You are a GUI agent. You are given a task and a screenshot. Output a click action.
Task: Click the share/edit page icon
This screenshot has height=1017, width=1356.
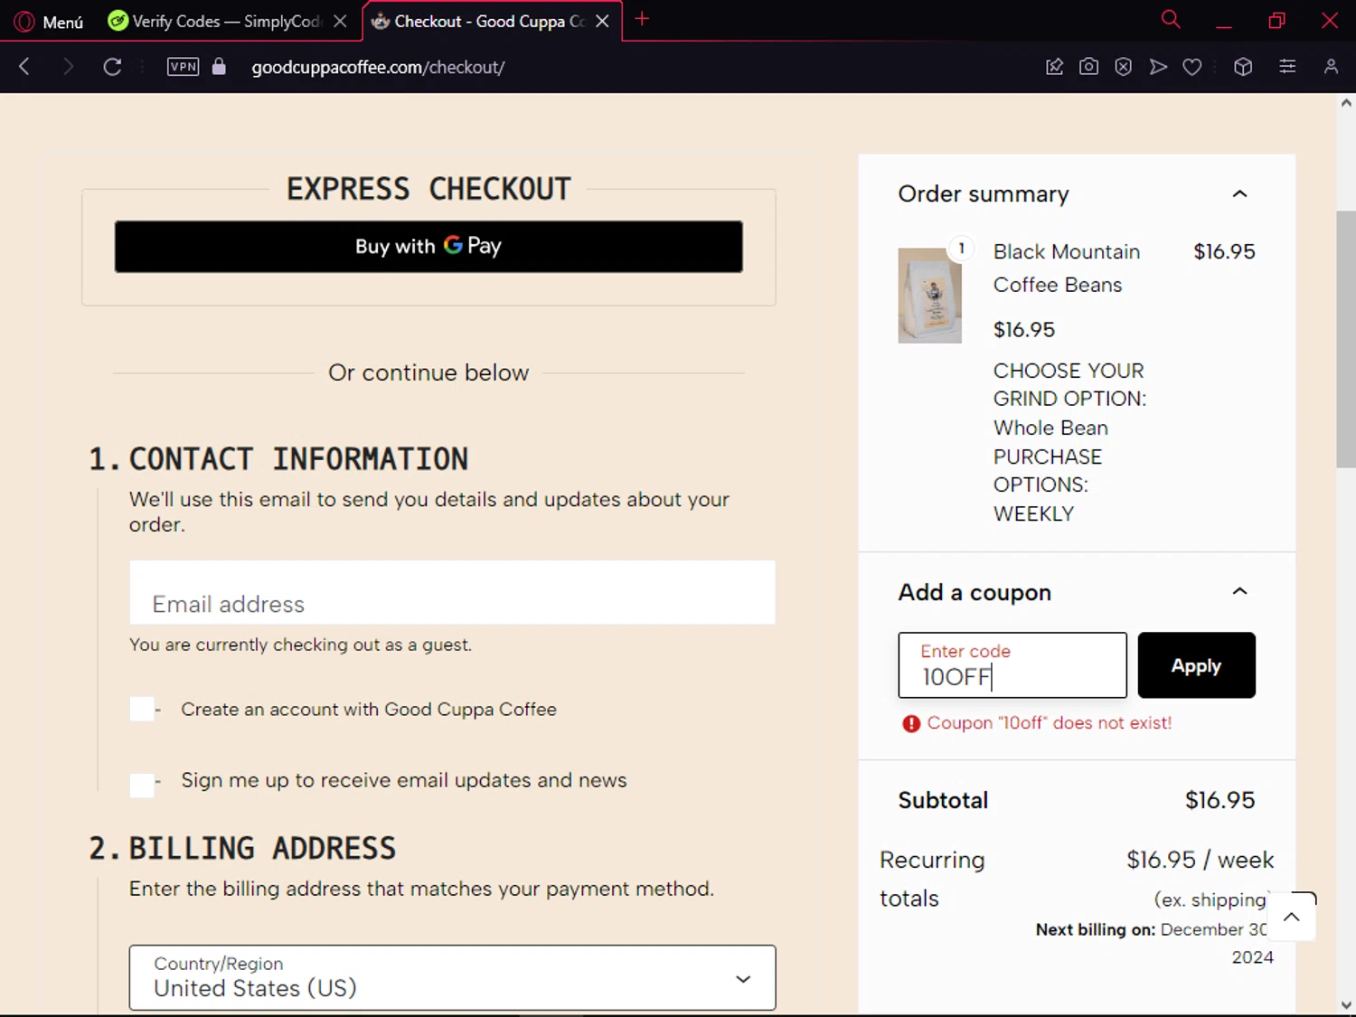click(1054, 66)
